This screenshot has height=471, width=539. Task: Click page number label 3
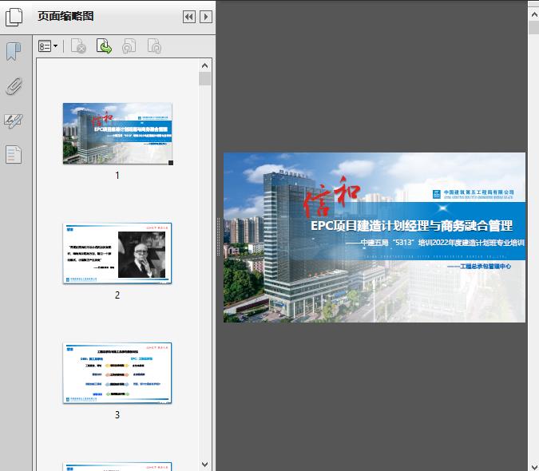[x=117, y=415]
